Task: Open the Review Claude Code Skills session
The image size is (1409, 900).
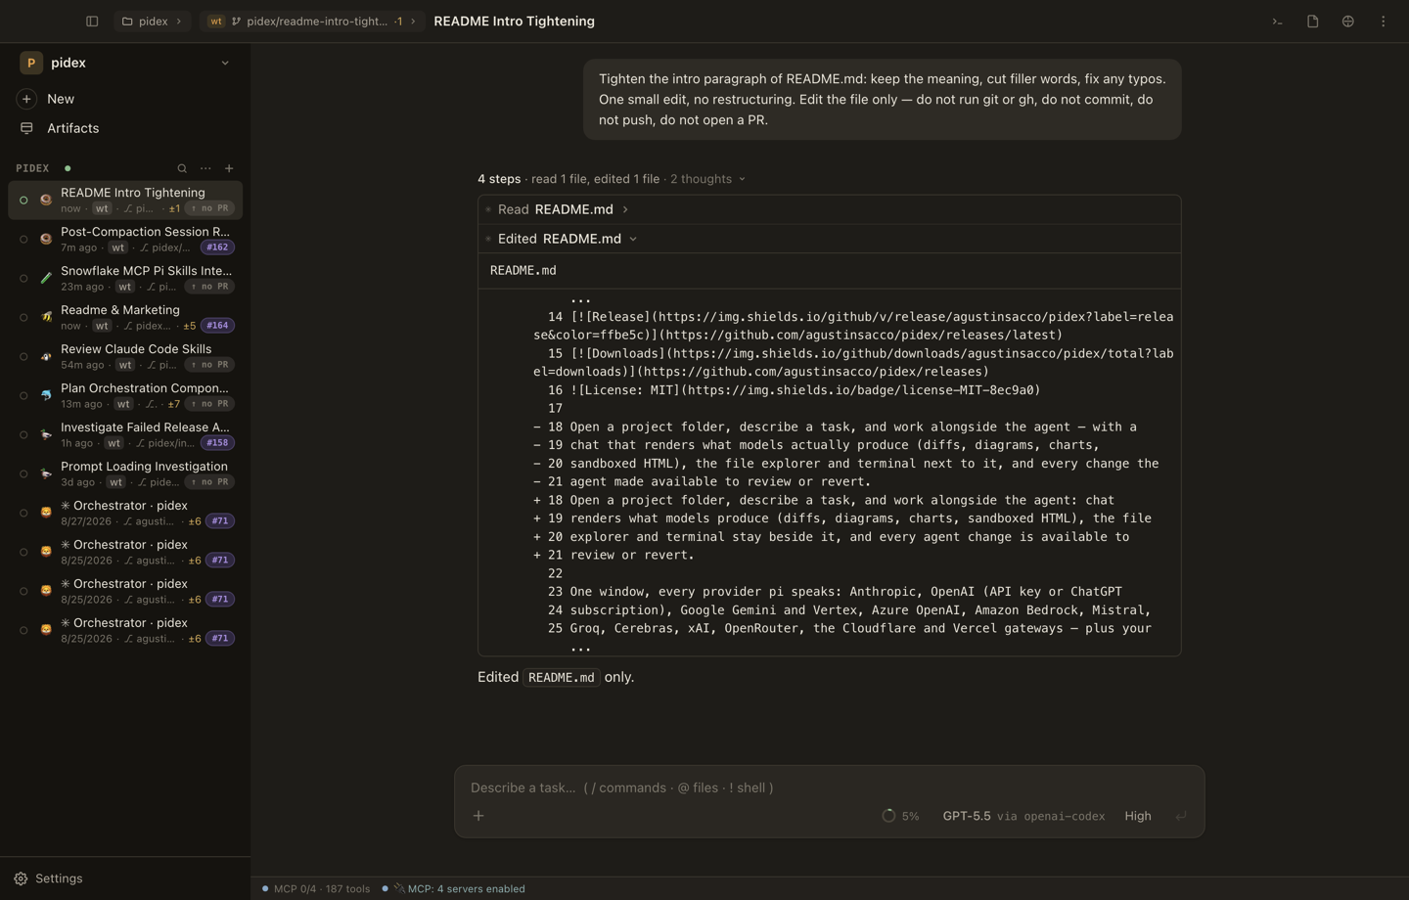Action: 125,356
